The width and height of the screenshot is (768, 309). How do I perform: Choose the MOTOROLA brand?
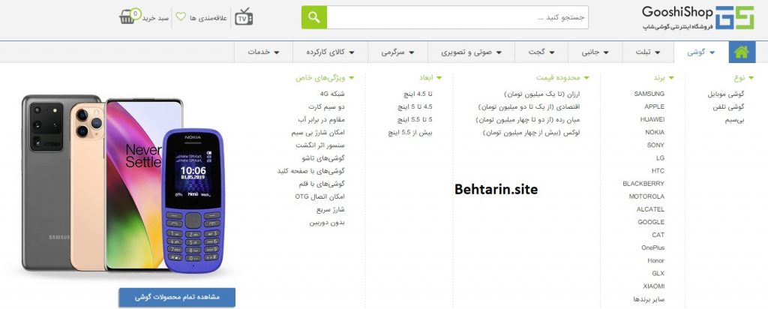tap(647, 196)
